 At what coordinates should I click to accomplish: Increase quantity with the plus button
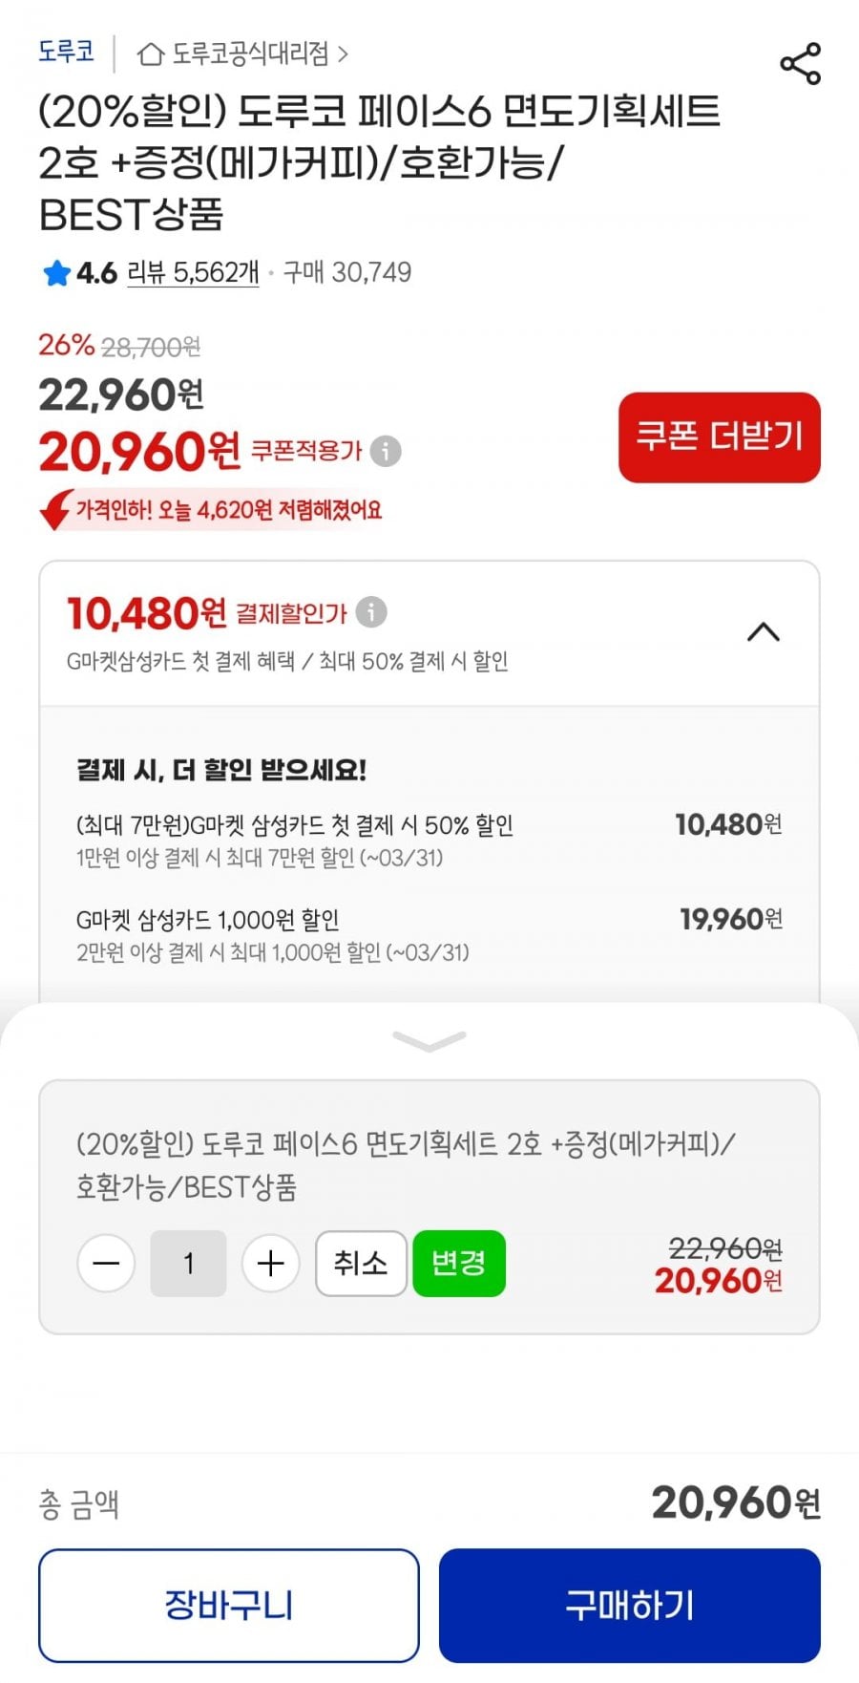[271, 1264]
